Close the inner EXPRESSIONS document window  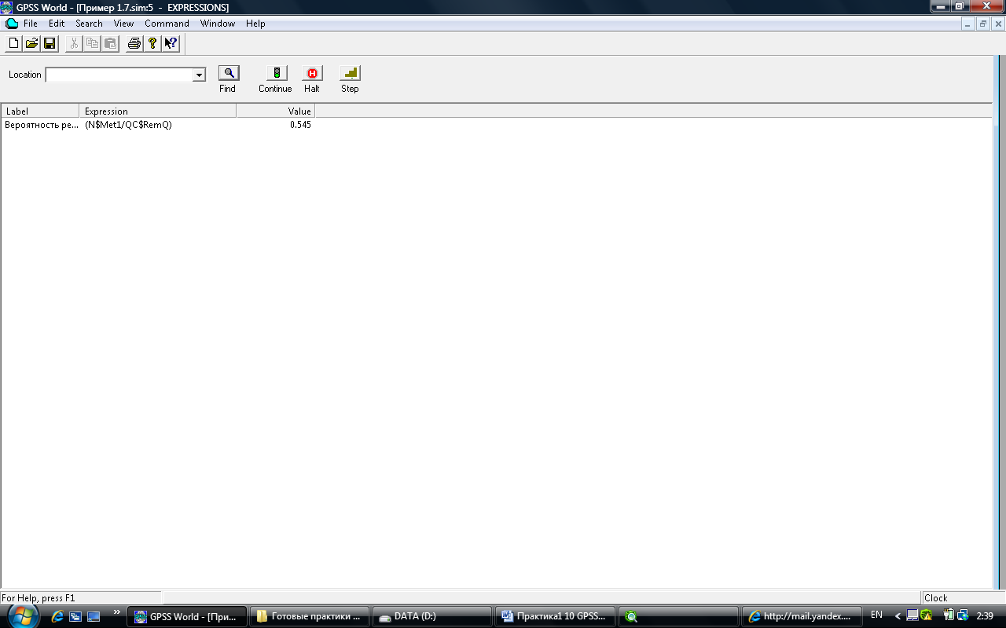(x=997, y=24)
